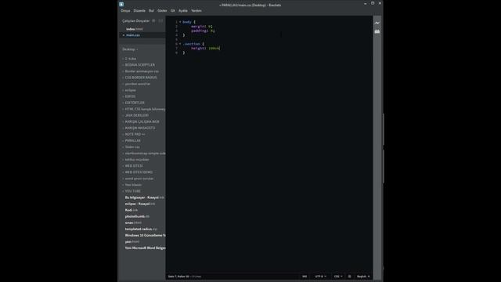
Task: Open the Göster menu
Action: pos(162,10)
